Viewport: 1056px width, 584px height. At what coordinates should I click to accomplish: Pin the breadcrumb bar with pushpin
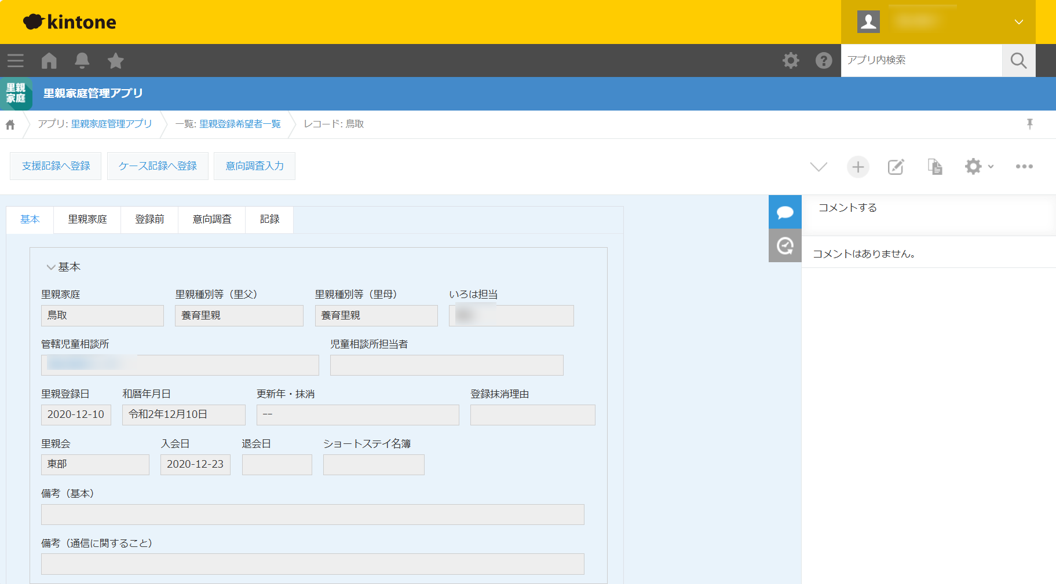(1029, 124)
